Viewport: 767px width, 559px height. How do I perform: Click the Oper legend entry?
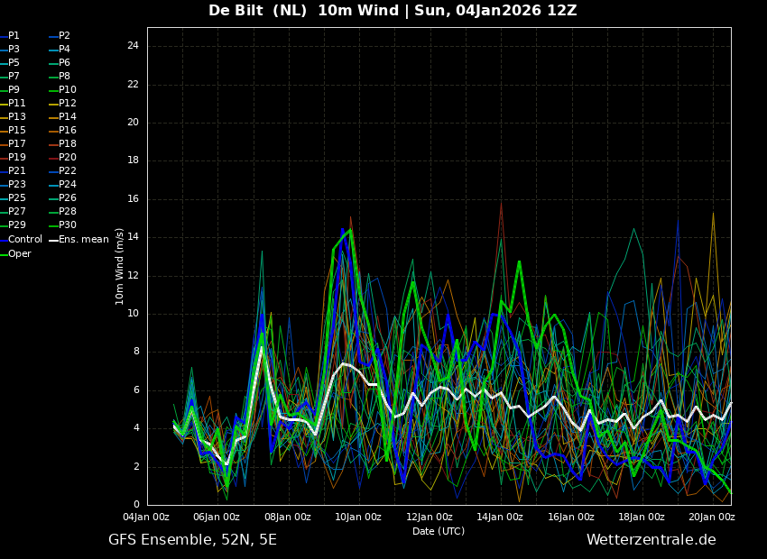[15, 254]
